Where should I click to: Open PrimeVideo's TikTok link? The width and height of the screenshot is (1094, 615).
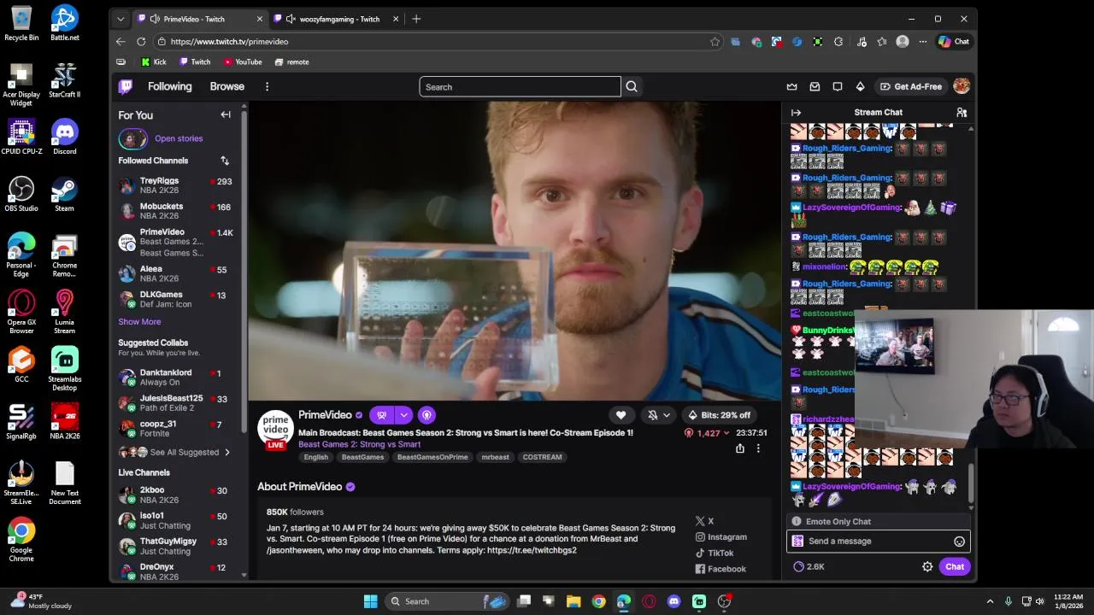click(x=715, y=553)
